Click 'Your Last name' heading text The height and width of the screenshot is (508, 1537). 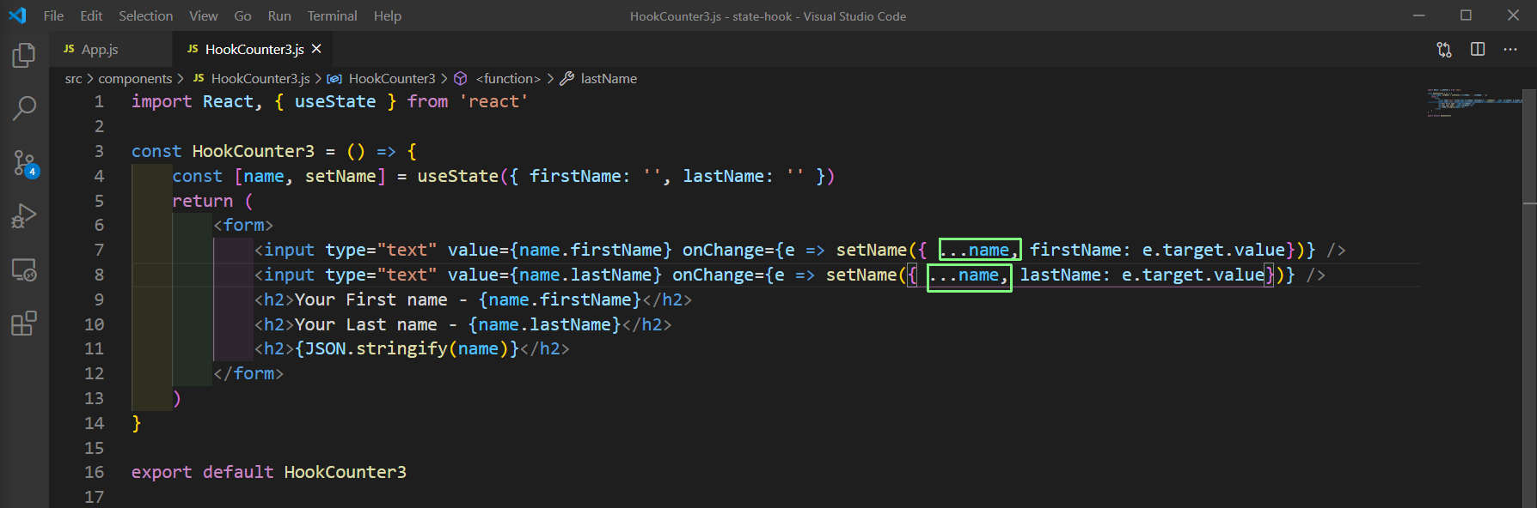click(366, 324)
